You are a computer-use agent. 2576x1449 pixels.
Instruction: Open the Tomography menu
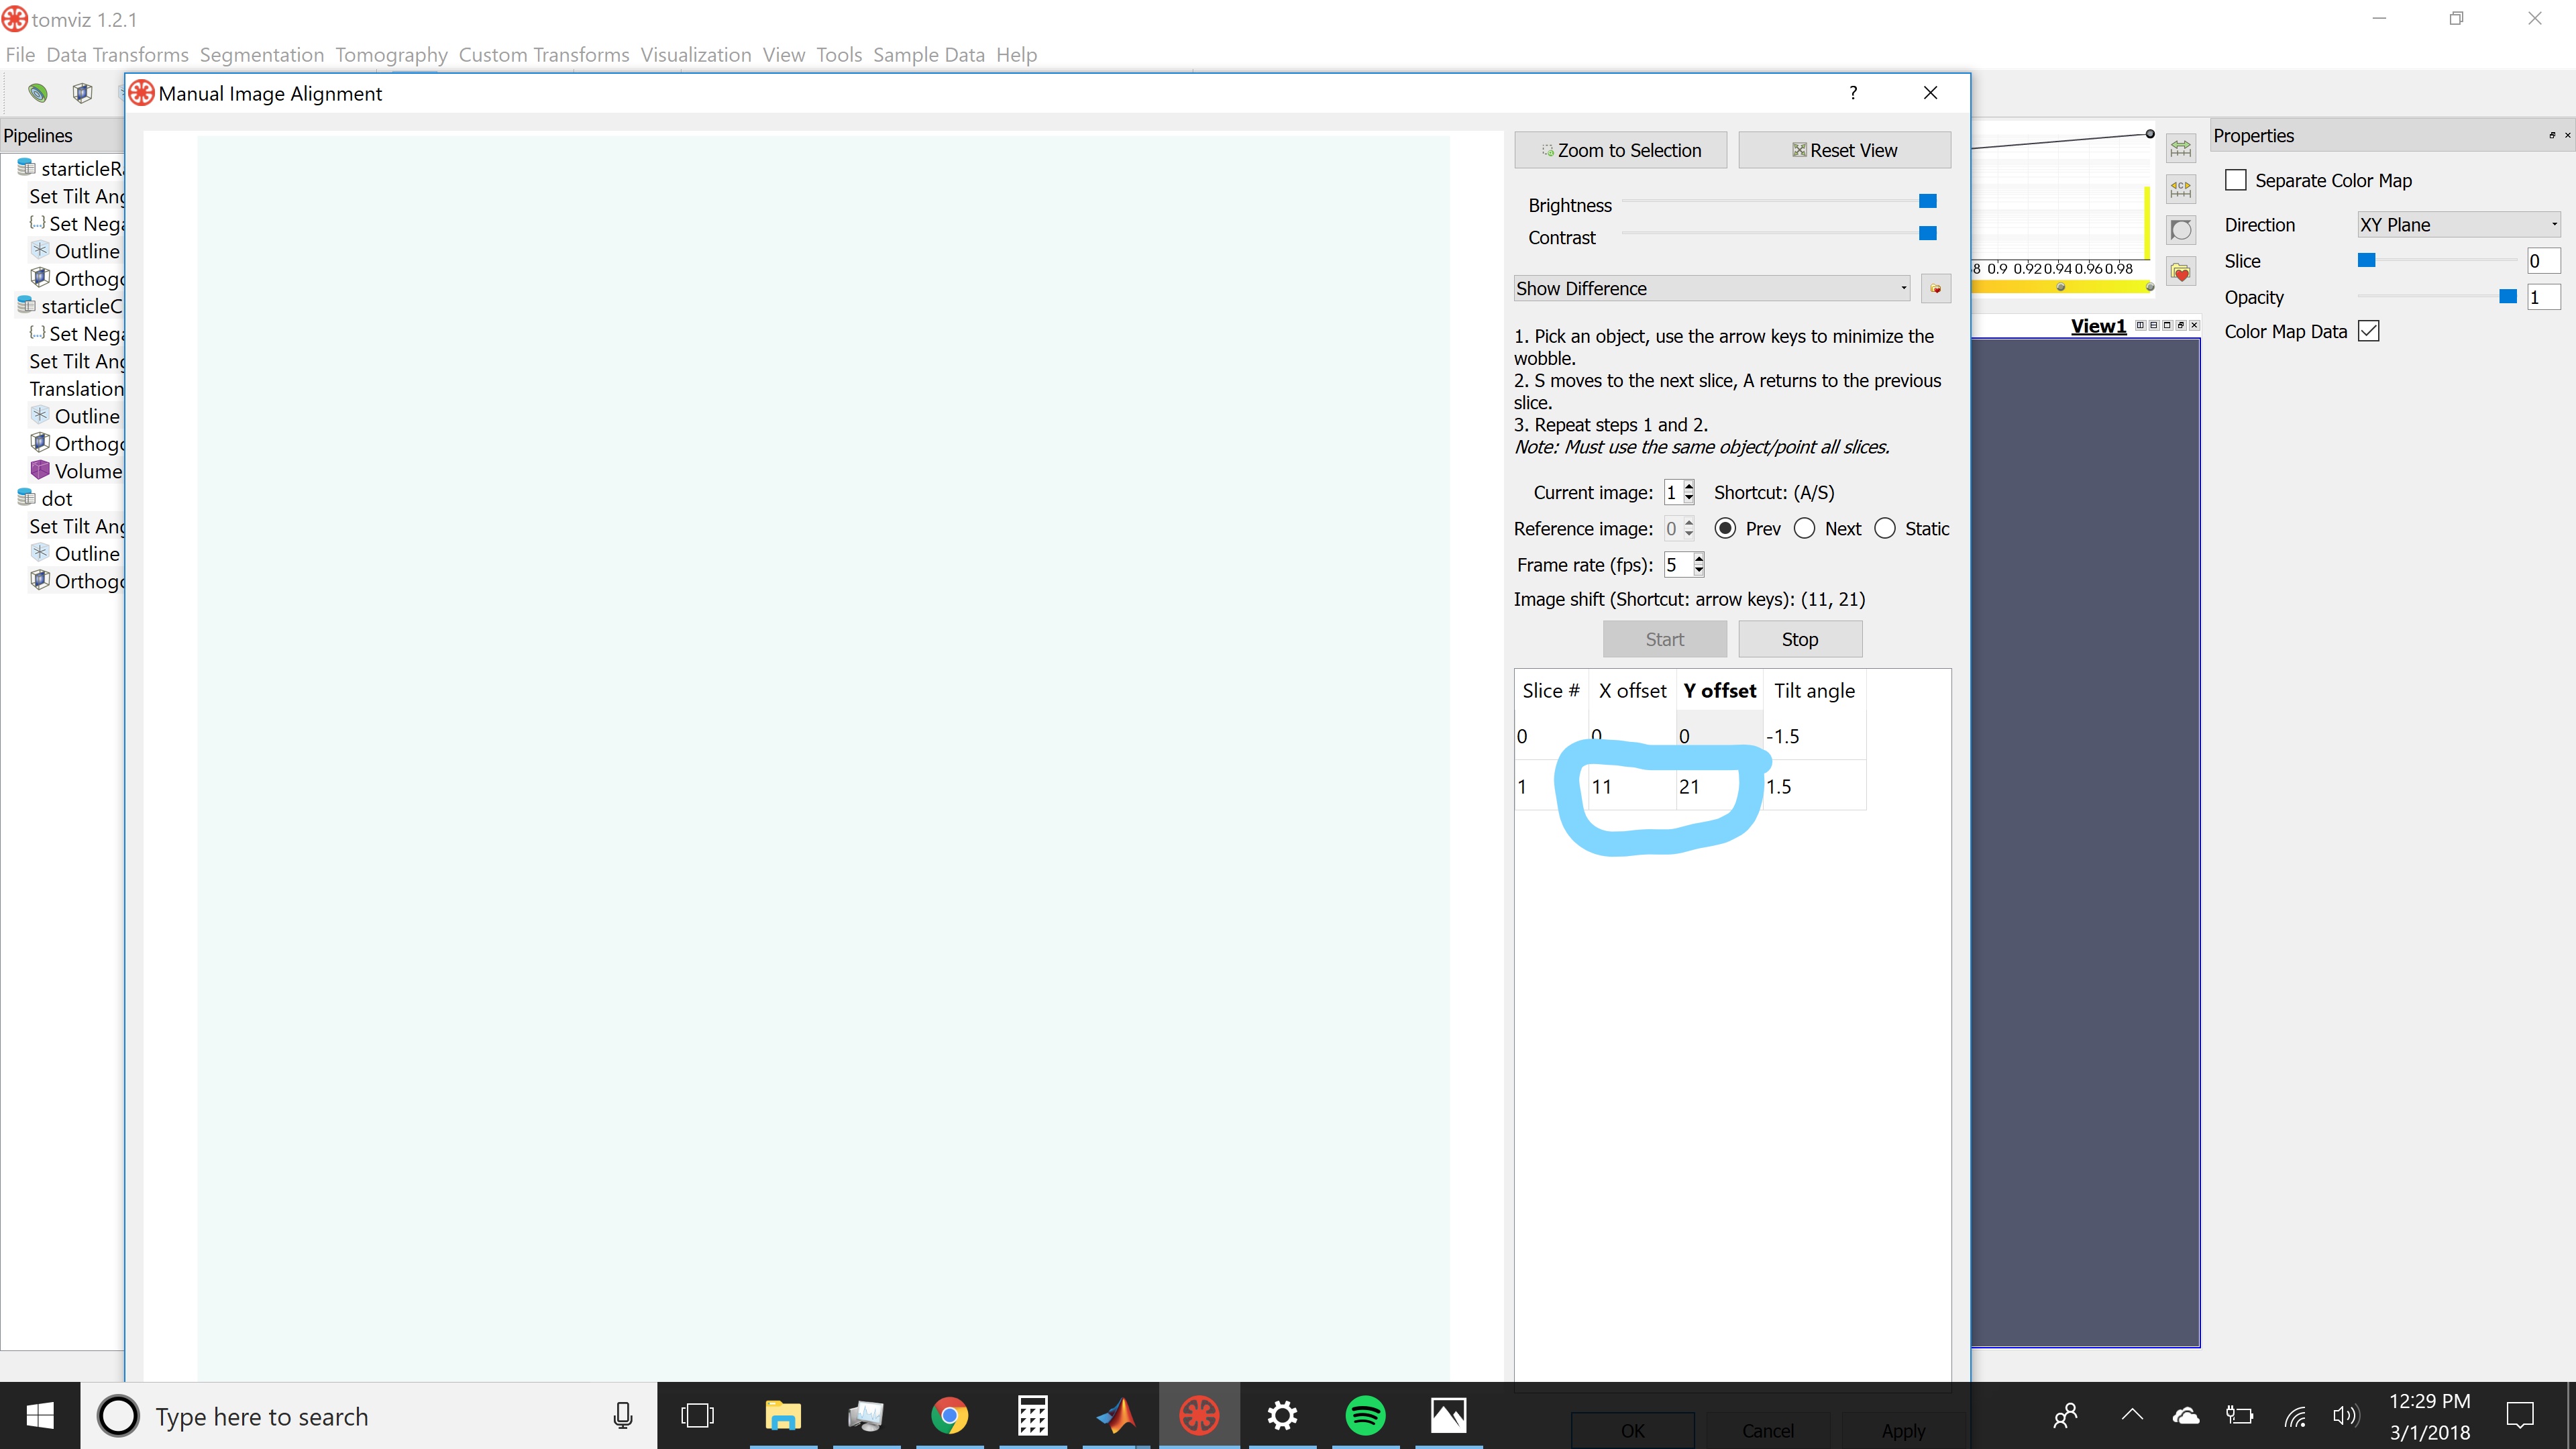(x=391, y=55)
